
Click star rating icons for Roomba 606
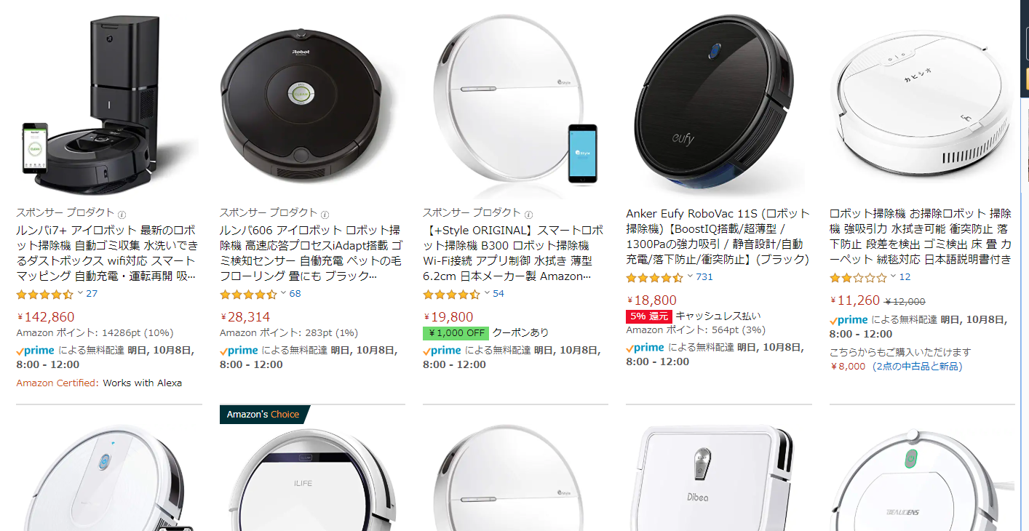pos(248,294)
